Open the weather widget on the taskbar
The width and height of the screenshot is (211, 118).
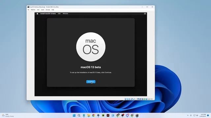coord(8,115)
